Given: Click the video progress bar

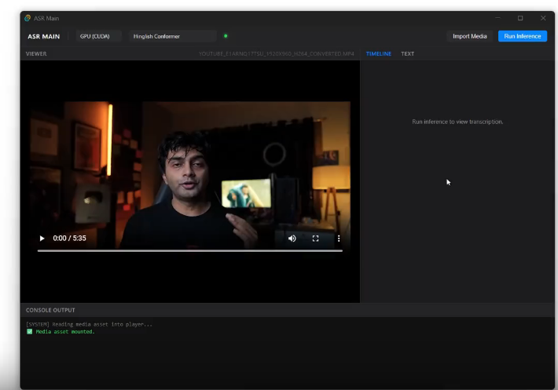Looking at the screenshot, I should pyautogui.click(x=190, y=251).
